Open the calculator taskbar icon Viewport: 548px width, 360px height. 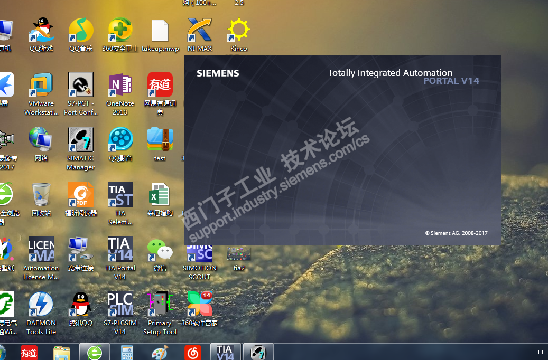click(127, 353)
